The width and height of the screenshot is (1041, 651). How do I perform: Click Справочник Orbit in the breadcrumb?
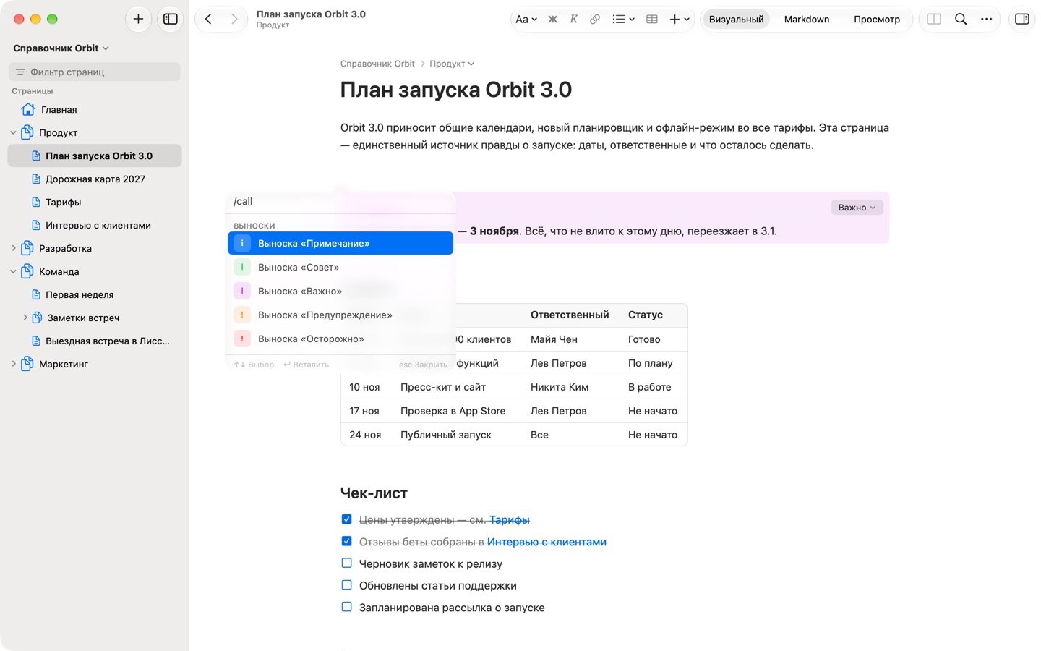tap(377, 64)
